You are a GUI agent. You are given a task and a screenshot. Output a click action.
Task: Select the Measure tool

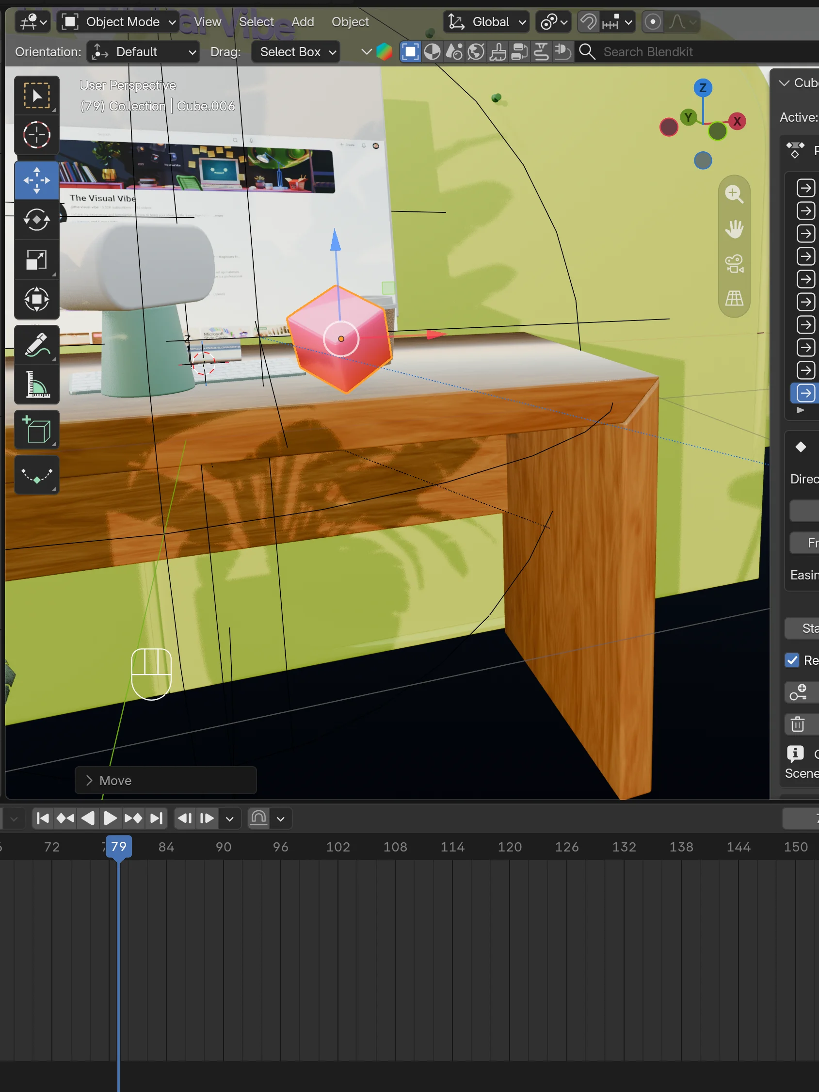click(36, 384)
